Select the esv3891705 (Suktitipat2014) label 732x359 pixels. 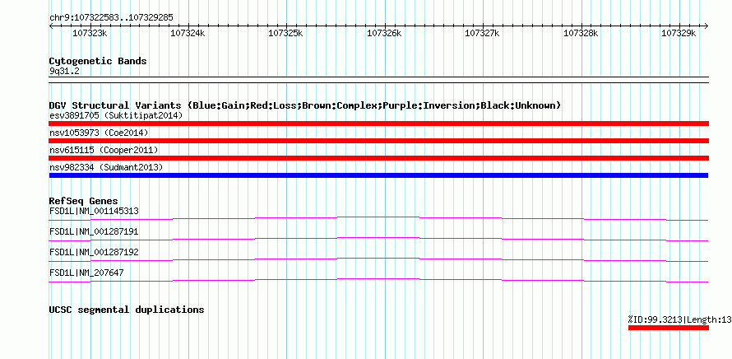coord(116,115)
